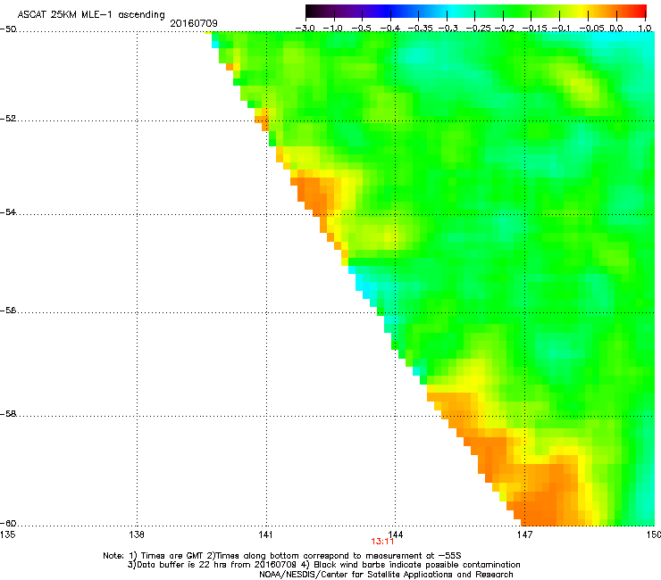Click the title text 'ASCAT 25KM MLE-1 ascending'
The height and width of the screenshot is (580, 661).
click(x=91, y=15)
